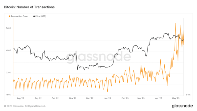Click the $10k price axis label
Image resolution: width=197 pixels, height=111 pixels.
189,95
